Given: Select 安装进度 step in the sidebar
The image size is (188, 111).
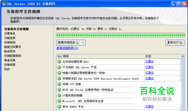Looking at the screenshot, I should tap(10, 65).
